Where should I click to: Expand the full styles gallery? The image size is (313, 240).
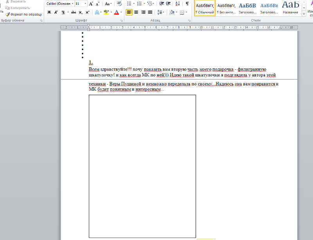304,14
